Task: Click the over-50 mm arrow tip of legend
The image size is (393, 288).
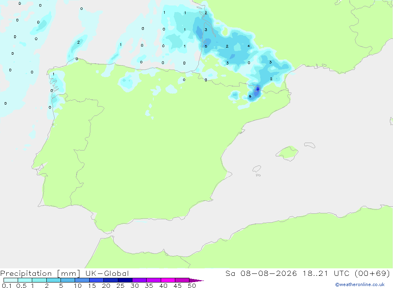Action: coord(196,280)
